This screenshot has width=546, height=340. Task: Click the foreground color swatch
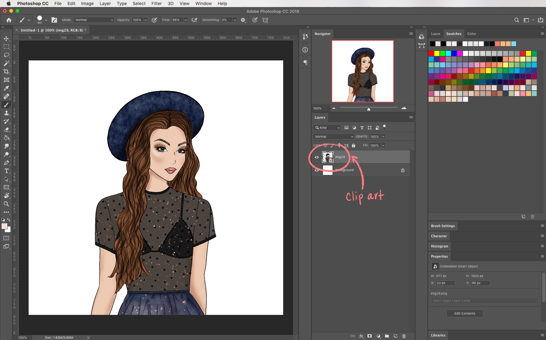[x=4, y=226]
